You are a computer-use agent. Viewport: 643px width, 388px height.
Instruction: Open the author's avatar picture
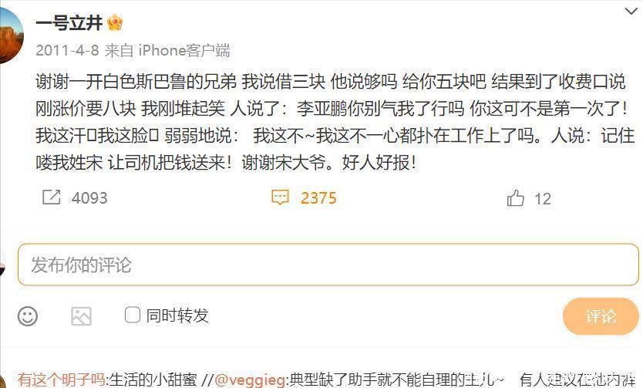(x=10, y=35)
